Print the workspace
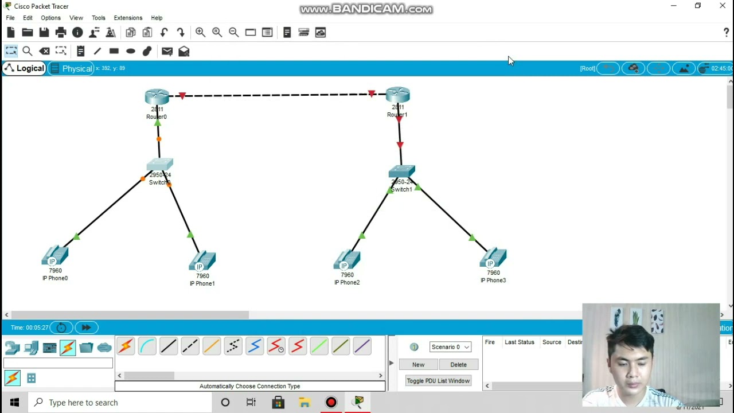This screenshot has height=413, width=734. [x=61, y=33]
